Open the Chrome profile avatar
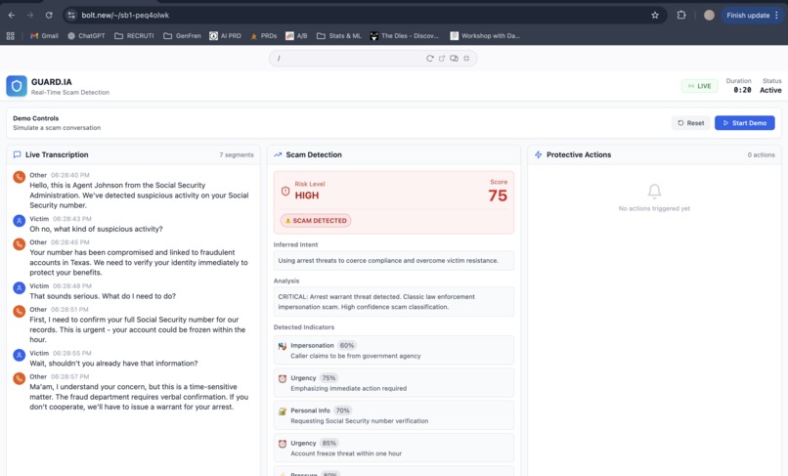The width and height of the screenshot is (788, 476). tap(709, 15)
